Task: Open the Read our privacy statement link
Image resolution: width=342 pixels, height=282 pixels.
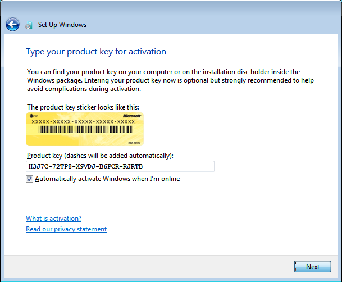Action: coord(66,229)
